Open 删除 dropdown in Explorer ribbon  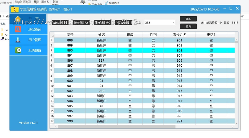(37, 2)
